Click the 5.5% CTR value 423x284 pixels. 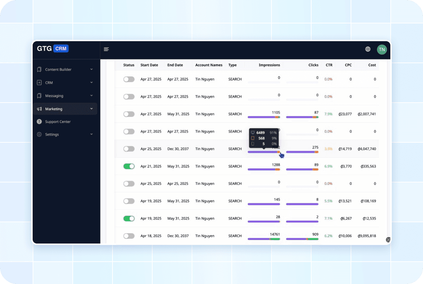tap(328, 201)
